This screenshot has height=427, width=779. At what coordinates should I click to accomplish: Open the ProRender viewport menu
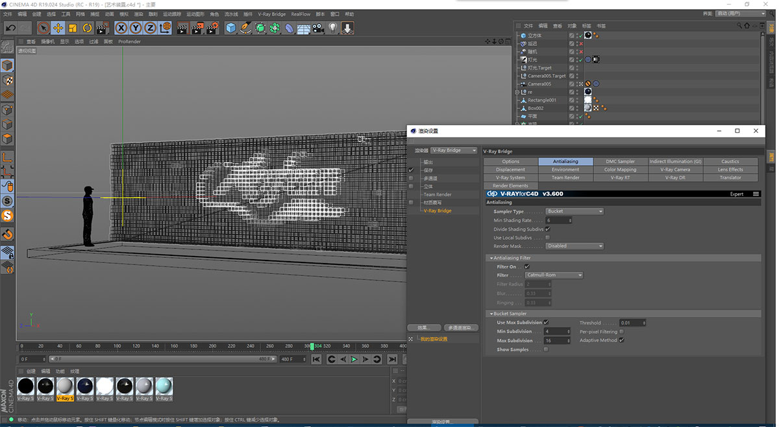[x=129, y=41]
